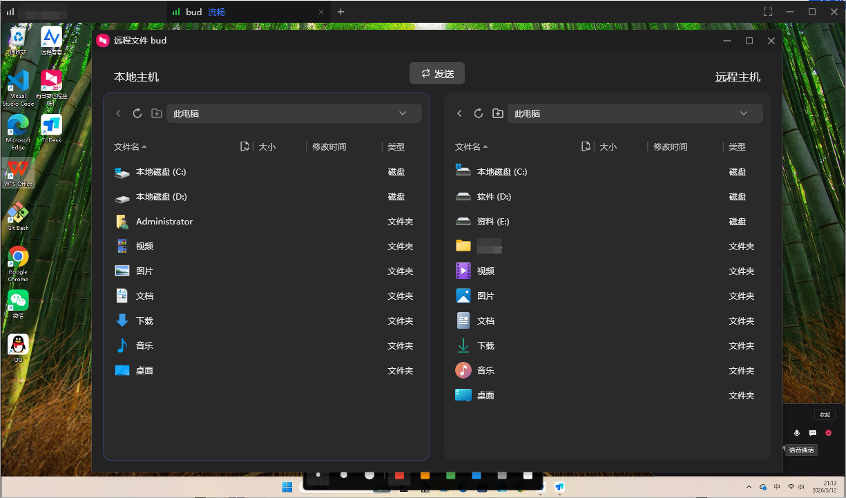The width and height of the screenshot is (846, 498).
Task: Open the Recycle Bin desktop icon
Action: (x=18, y=40)
